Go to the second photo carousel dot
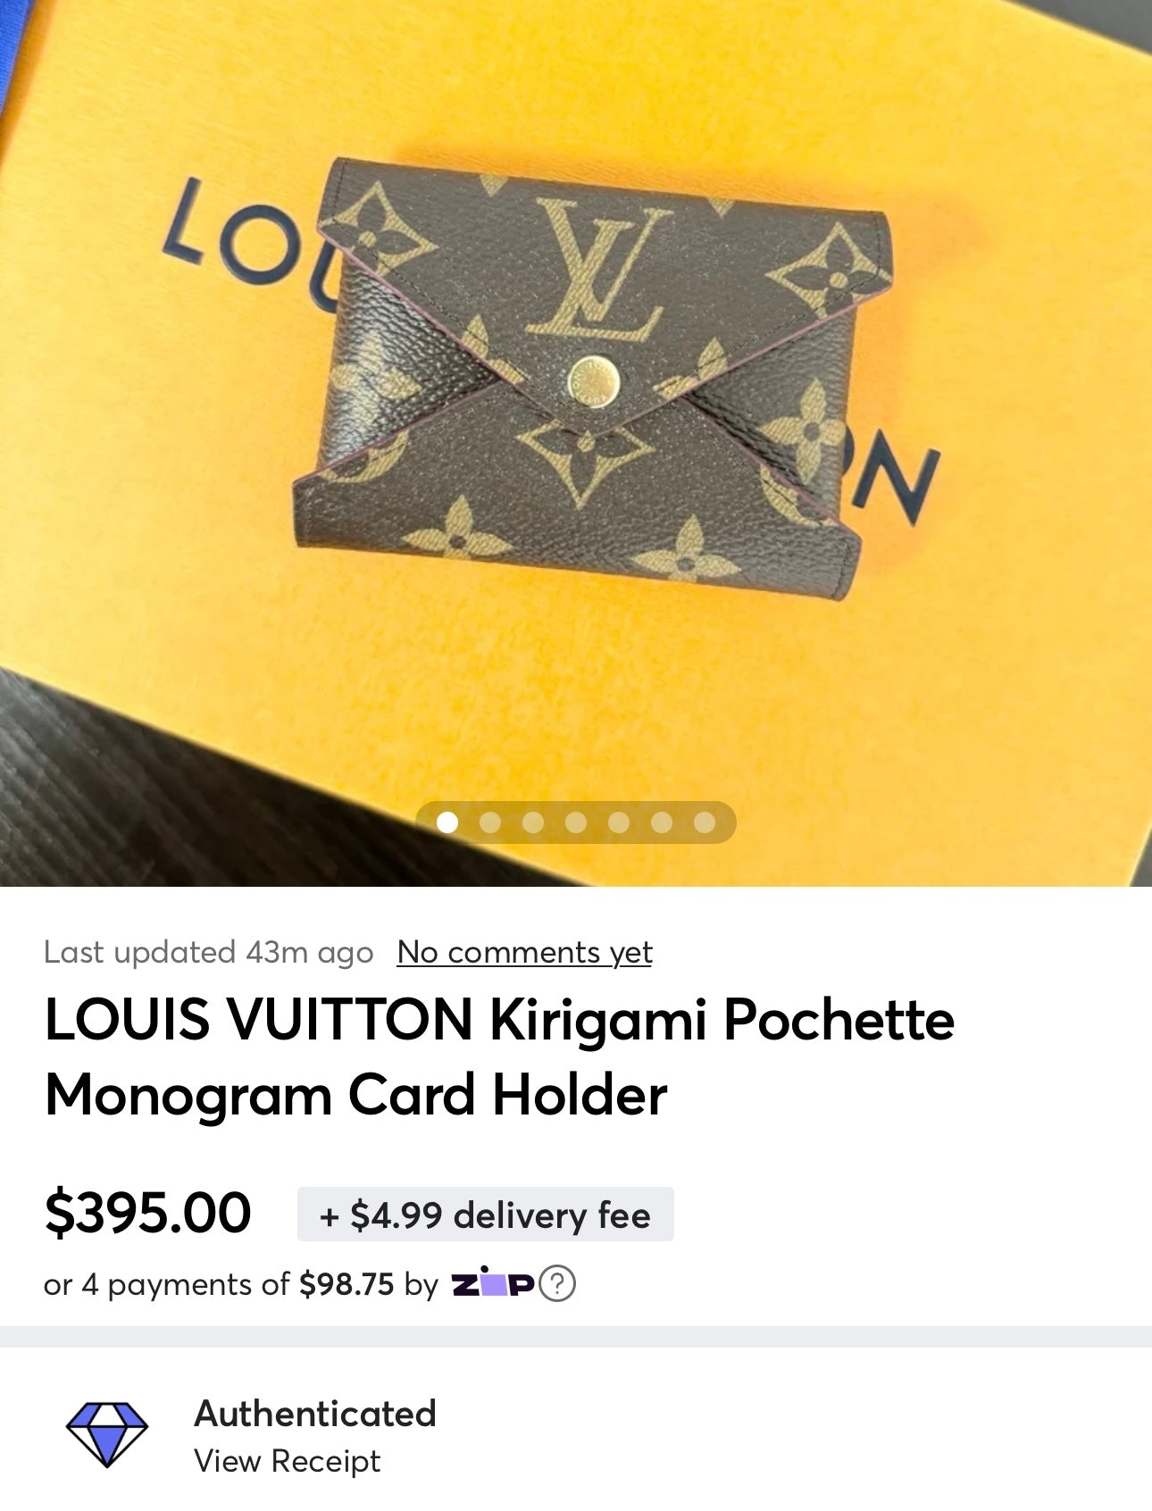Image resolution: width=1152 pixels, height=1511 pixels. pyautogui.click(x=490, y=822)
